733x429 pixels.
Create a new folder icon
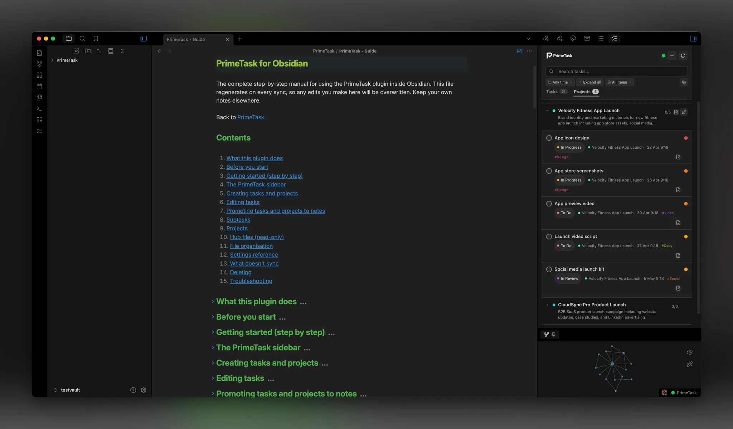[88, 51]
